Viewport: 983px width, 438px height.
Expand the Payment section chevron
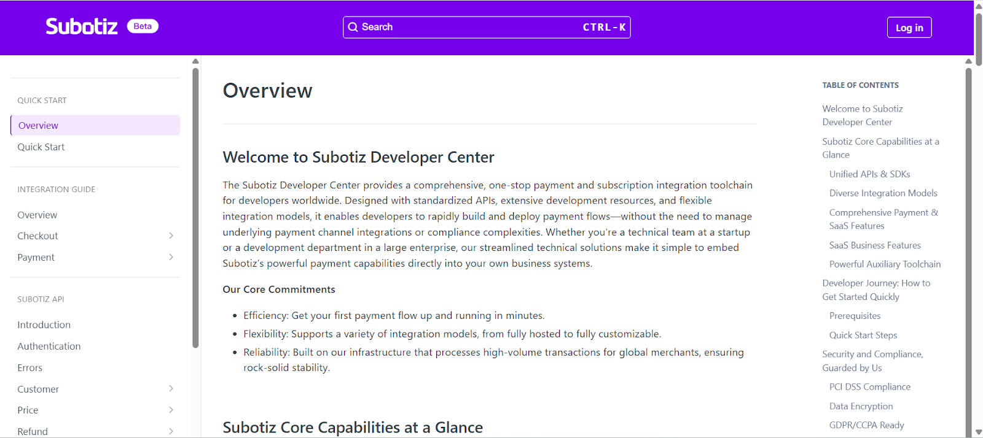[171, 257]
